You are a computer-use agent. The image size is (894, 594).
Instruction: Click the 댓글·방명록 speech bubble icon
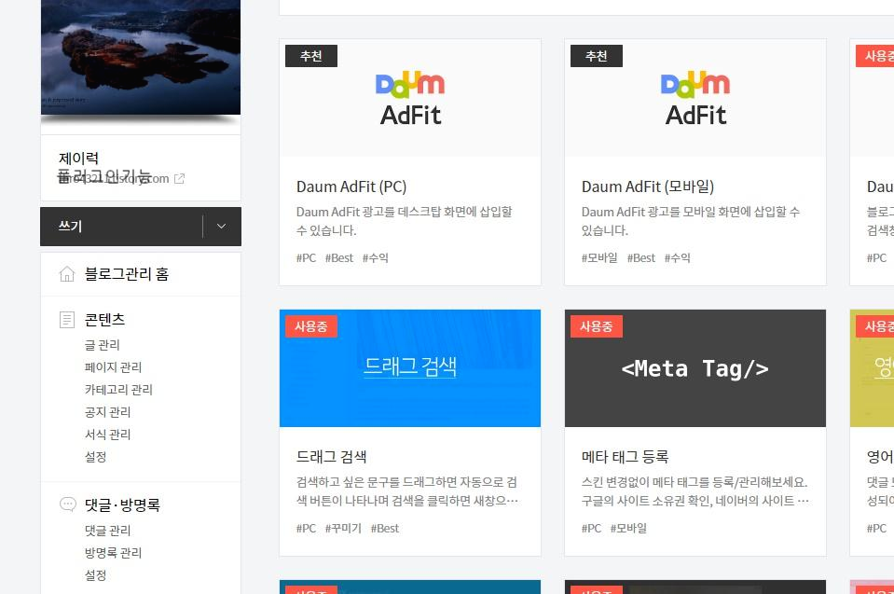pyautogui.click(x=67, y=504)
